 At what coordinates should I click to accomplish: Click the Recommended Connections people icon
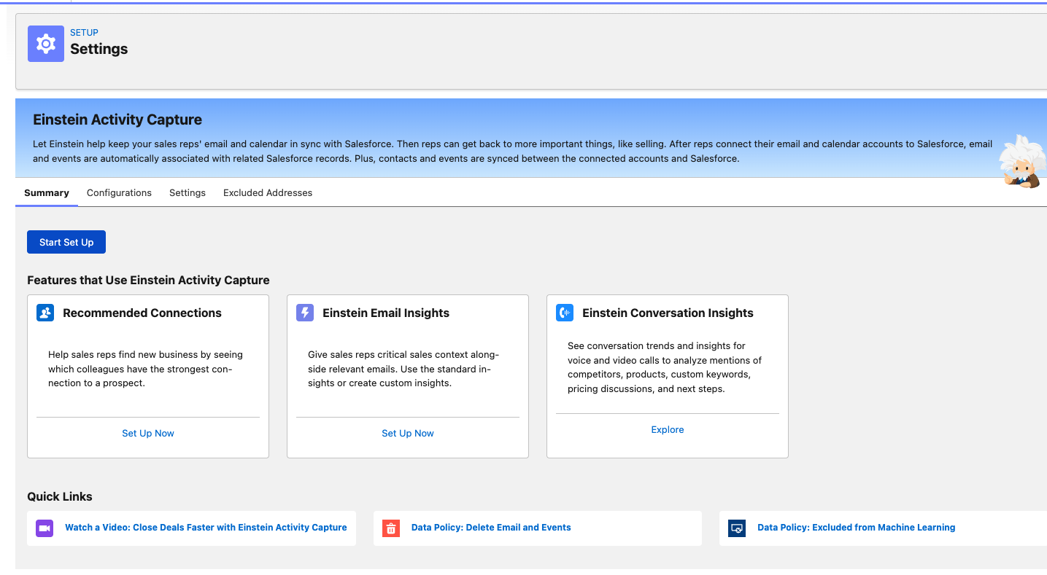tap(45, 313)
